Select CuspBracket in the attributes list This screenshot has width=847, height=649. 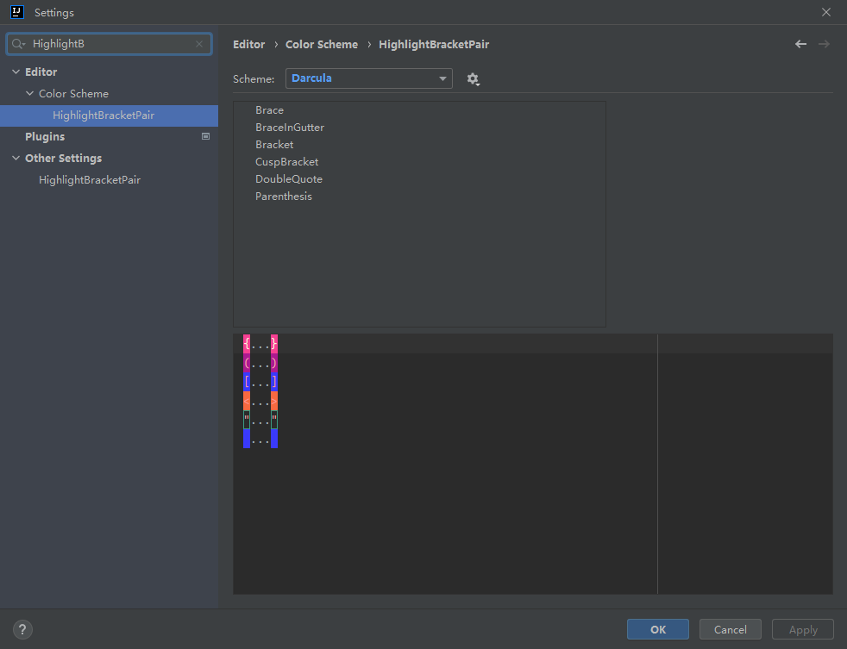286,161
